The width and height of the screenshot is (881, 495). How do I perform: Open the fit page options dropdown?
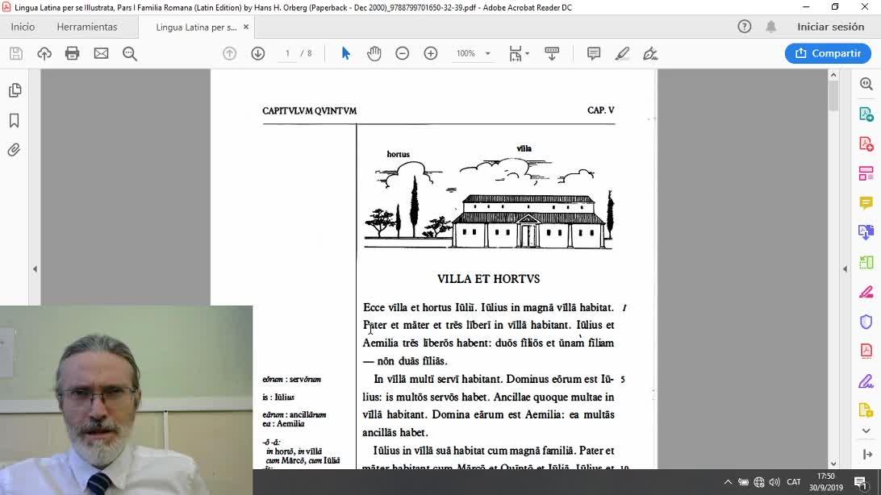pos(519,53)
